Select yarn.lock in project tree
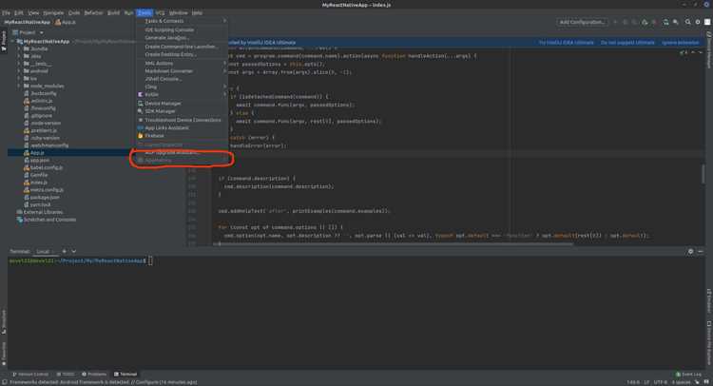The image size is (713, 386). 40,204
